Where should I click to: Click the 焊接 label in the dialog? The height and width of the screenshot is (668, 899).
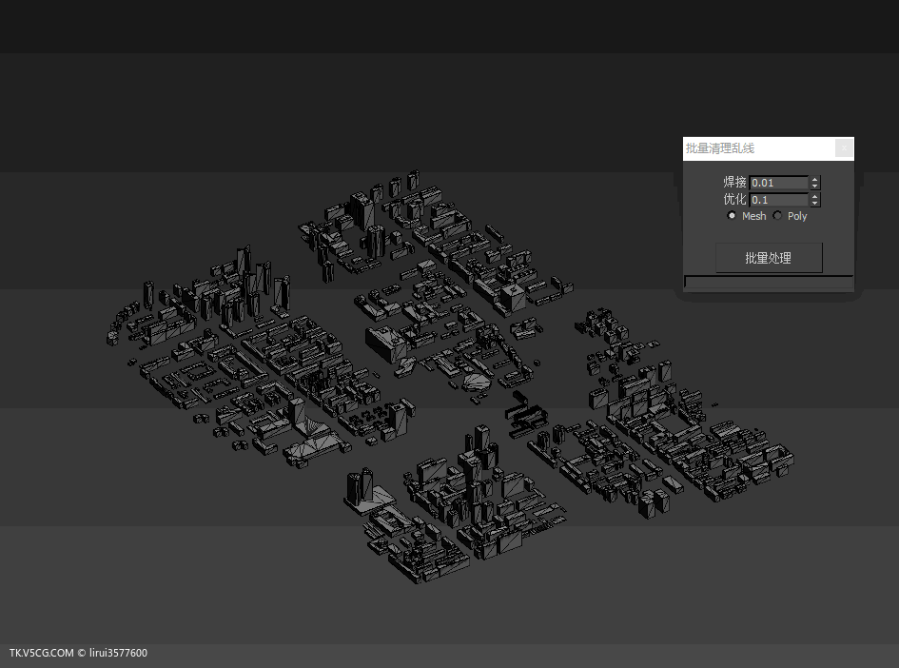click(734, 183)
